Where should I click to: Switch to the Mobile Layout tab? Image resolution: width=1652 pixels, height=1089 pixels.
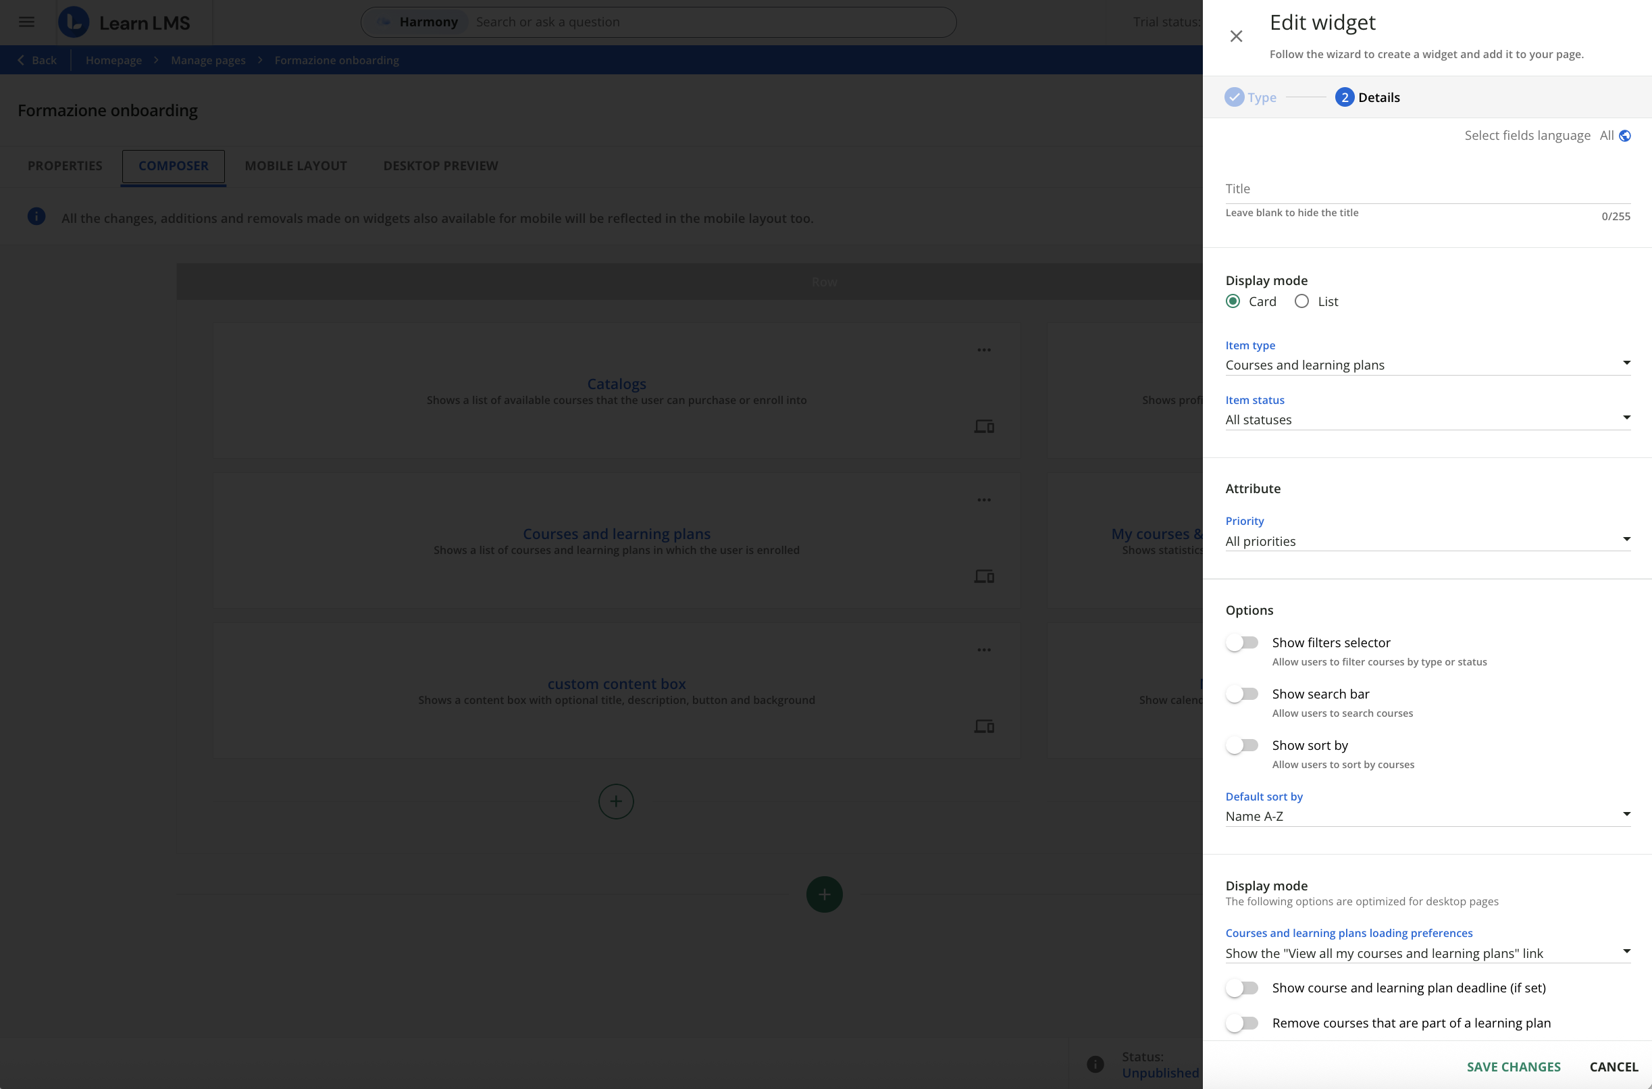pyautogui.click(x=296, y=166)
